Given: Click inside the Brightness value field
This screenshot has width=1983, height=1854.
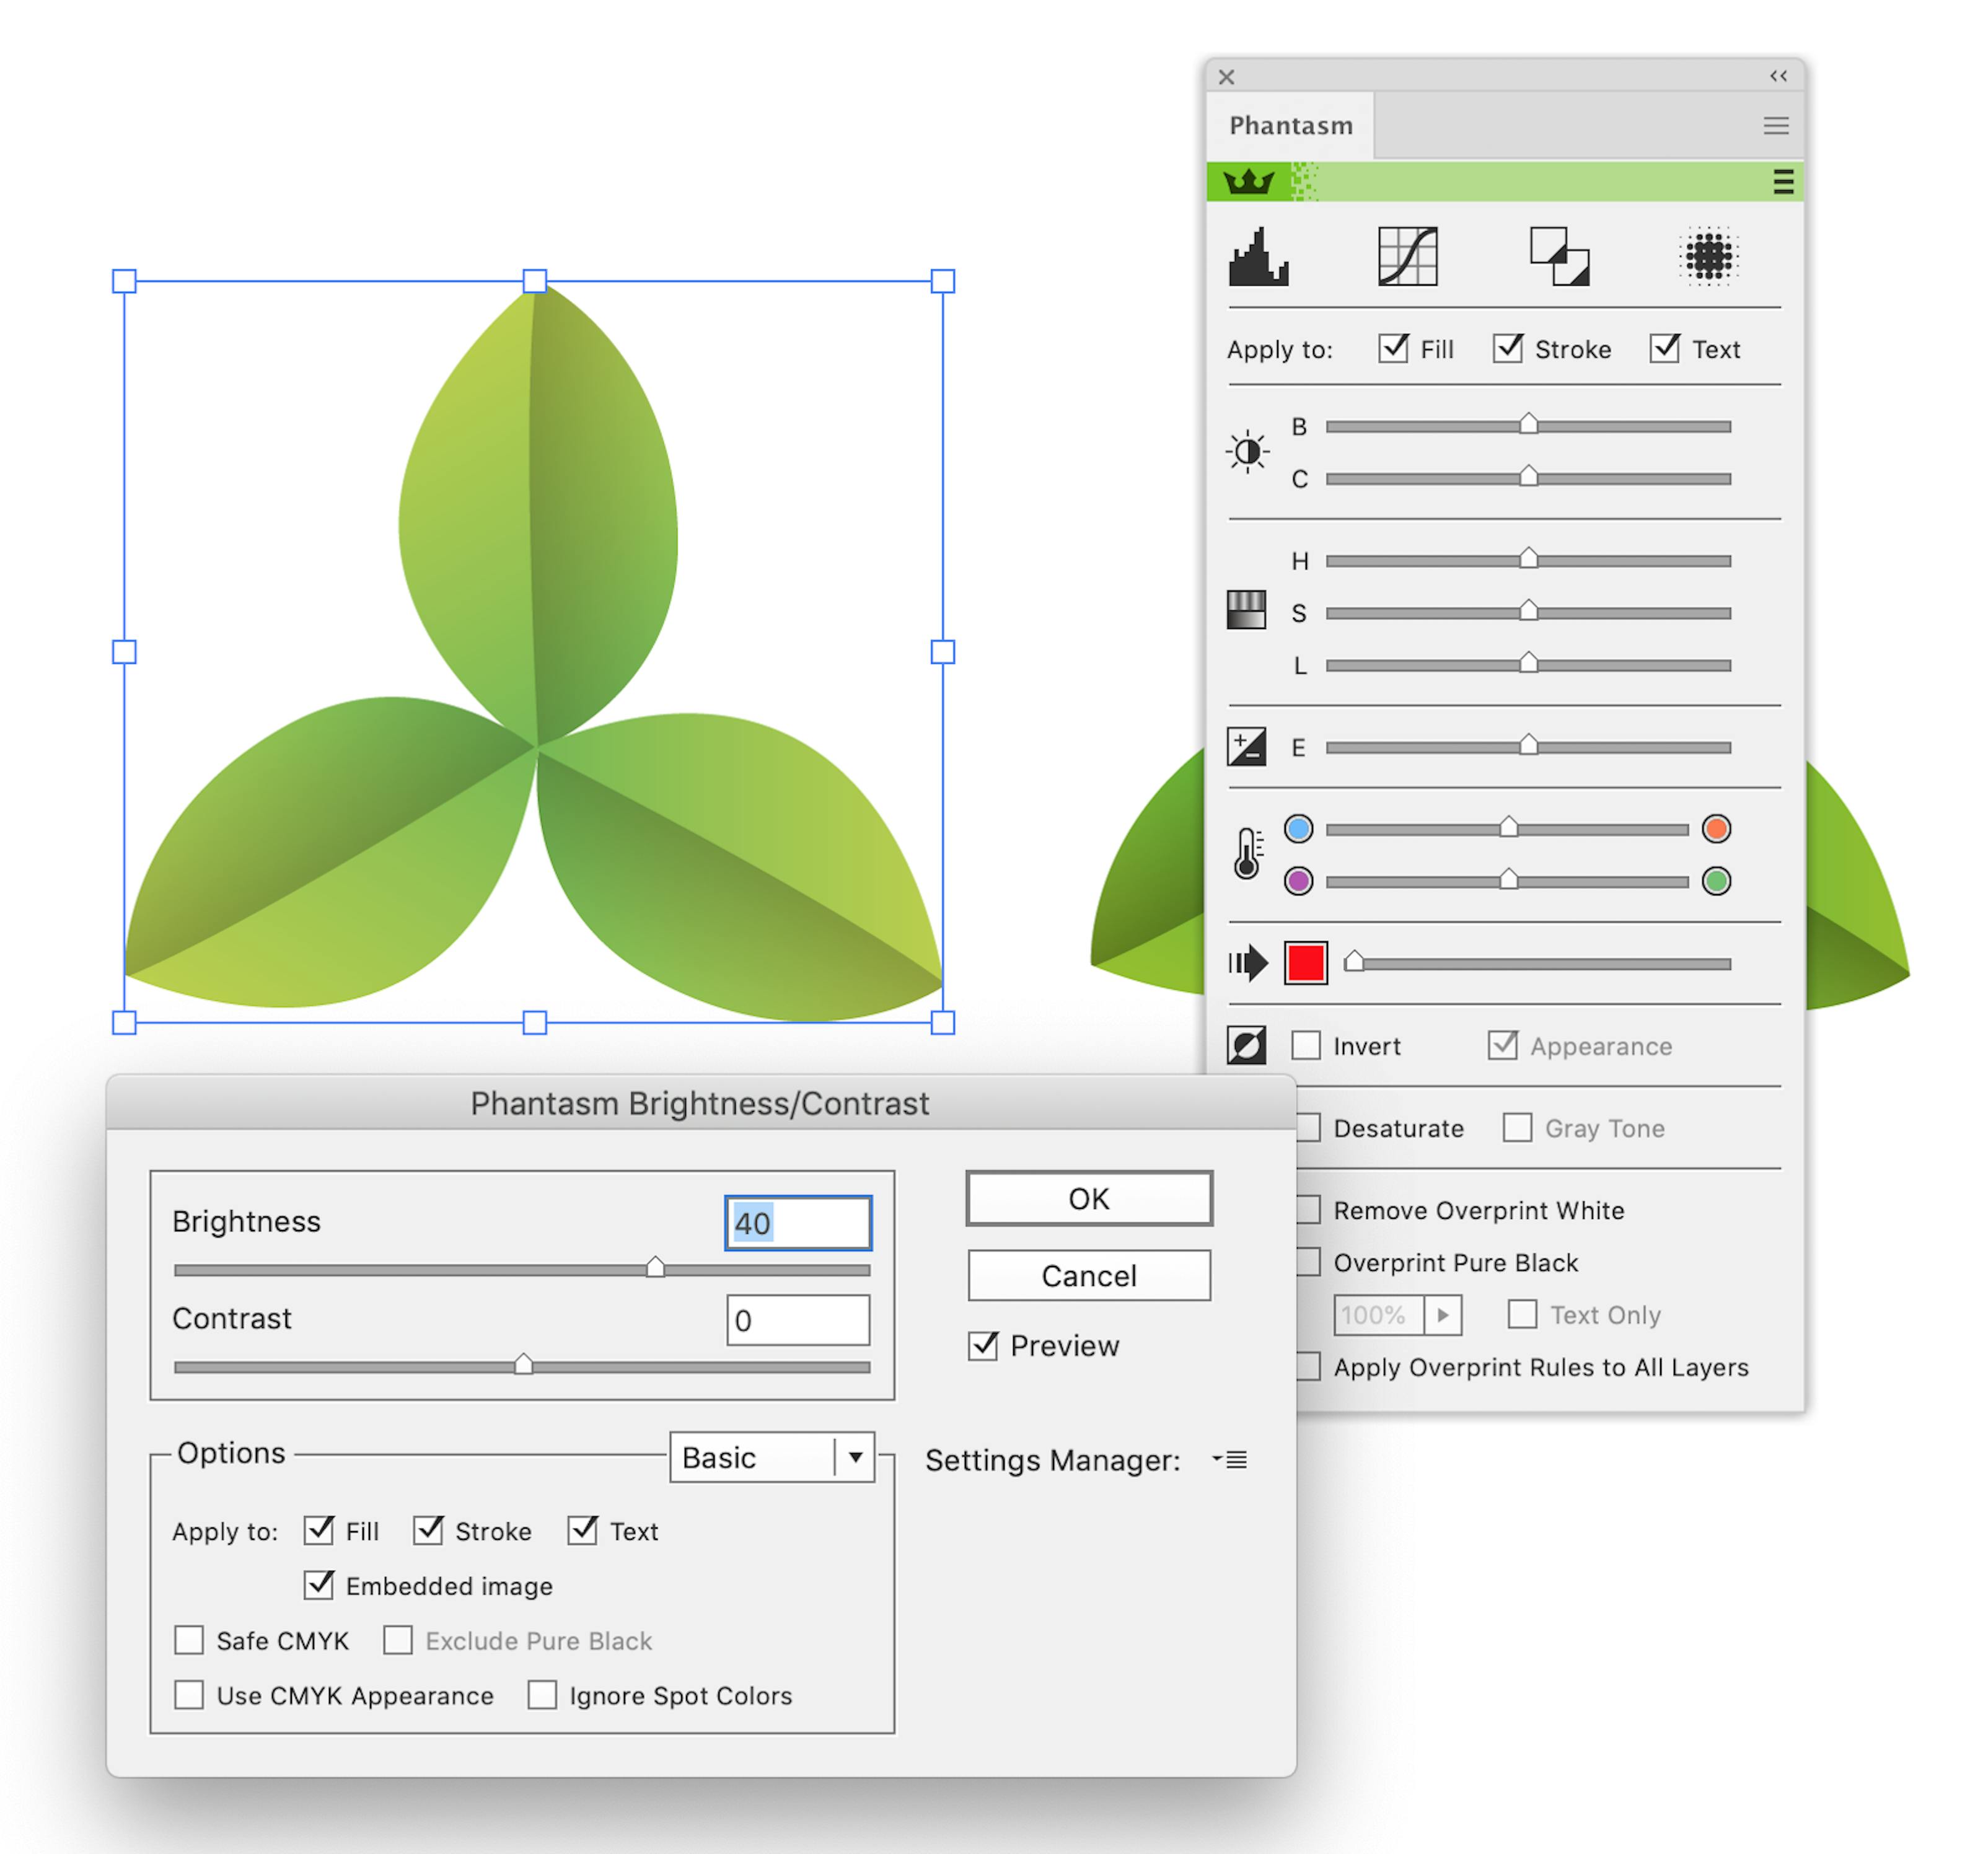Looking at the screenshot, I should 797,1223.
